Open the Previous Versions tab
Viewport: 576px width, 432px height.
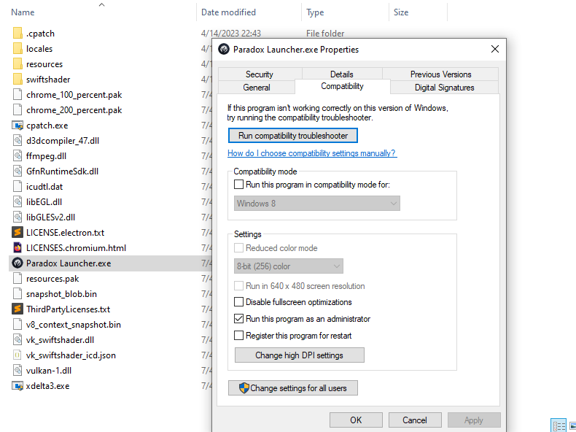(x=441, y=74)
